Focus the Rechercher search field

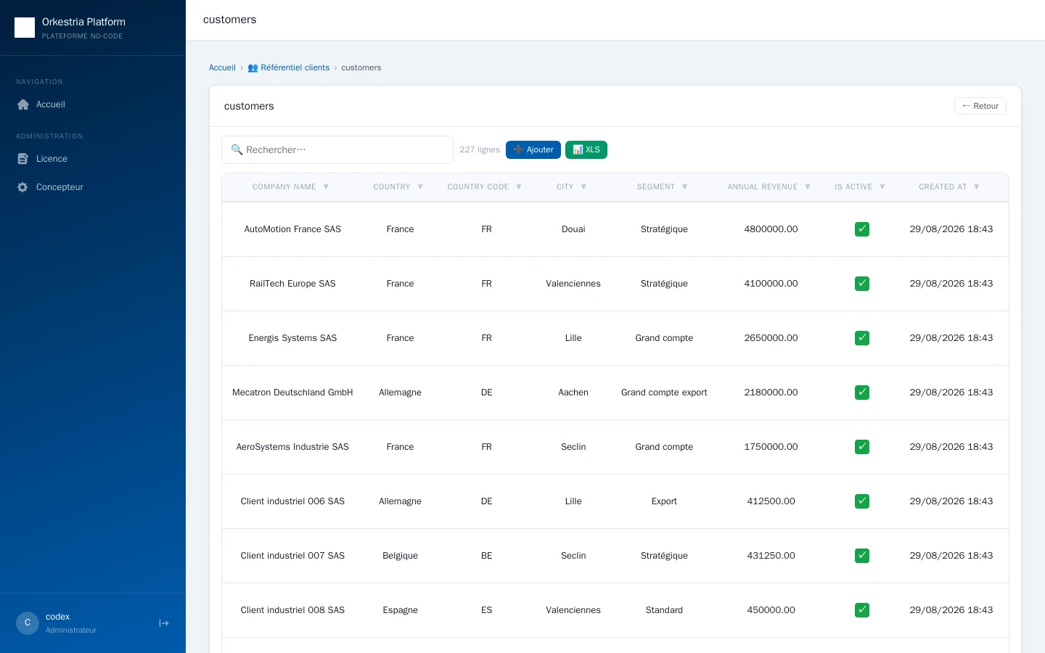[337, 149]
